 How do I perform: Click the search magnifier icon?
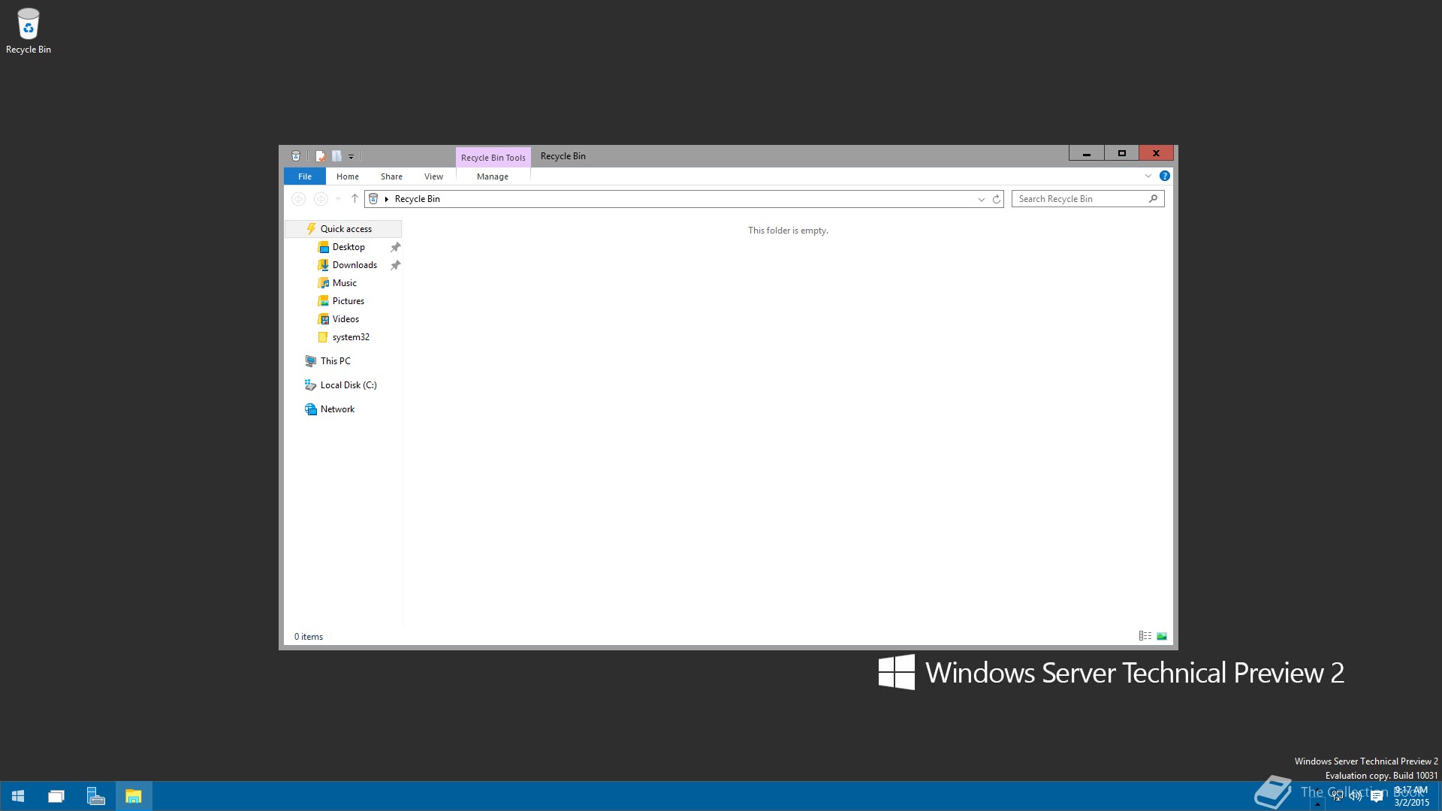tap(1153, 199)
